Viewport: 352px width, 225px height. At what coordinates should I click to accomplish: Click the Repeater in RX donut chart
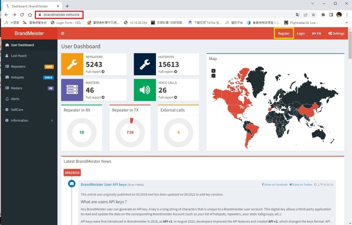[82, 132]
